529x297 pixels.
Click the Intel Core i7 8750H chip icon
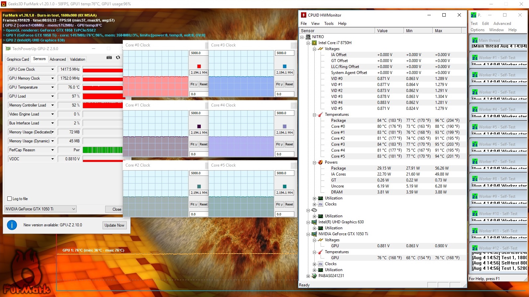[314, 43]
